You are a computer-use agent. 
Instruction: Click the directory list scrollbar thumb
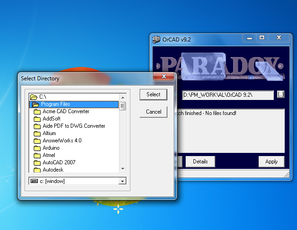click(x=123, y=106)
